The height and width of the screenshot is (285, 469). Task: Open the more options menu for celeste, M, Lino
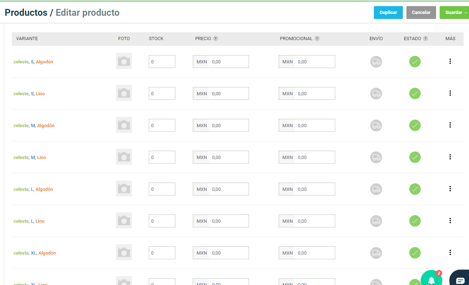pyautogui.click(x=450, y=157)
